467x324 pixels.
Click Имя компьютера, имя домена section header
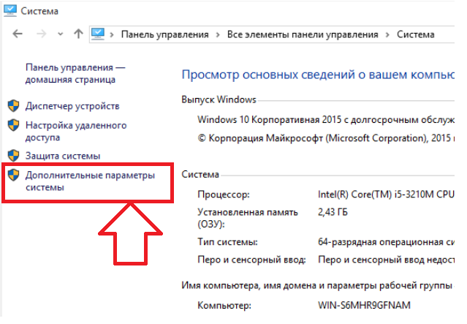pos(317,286)
